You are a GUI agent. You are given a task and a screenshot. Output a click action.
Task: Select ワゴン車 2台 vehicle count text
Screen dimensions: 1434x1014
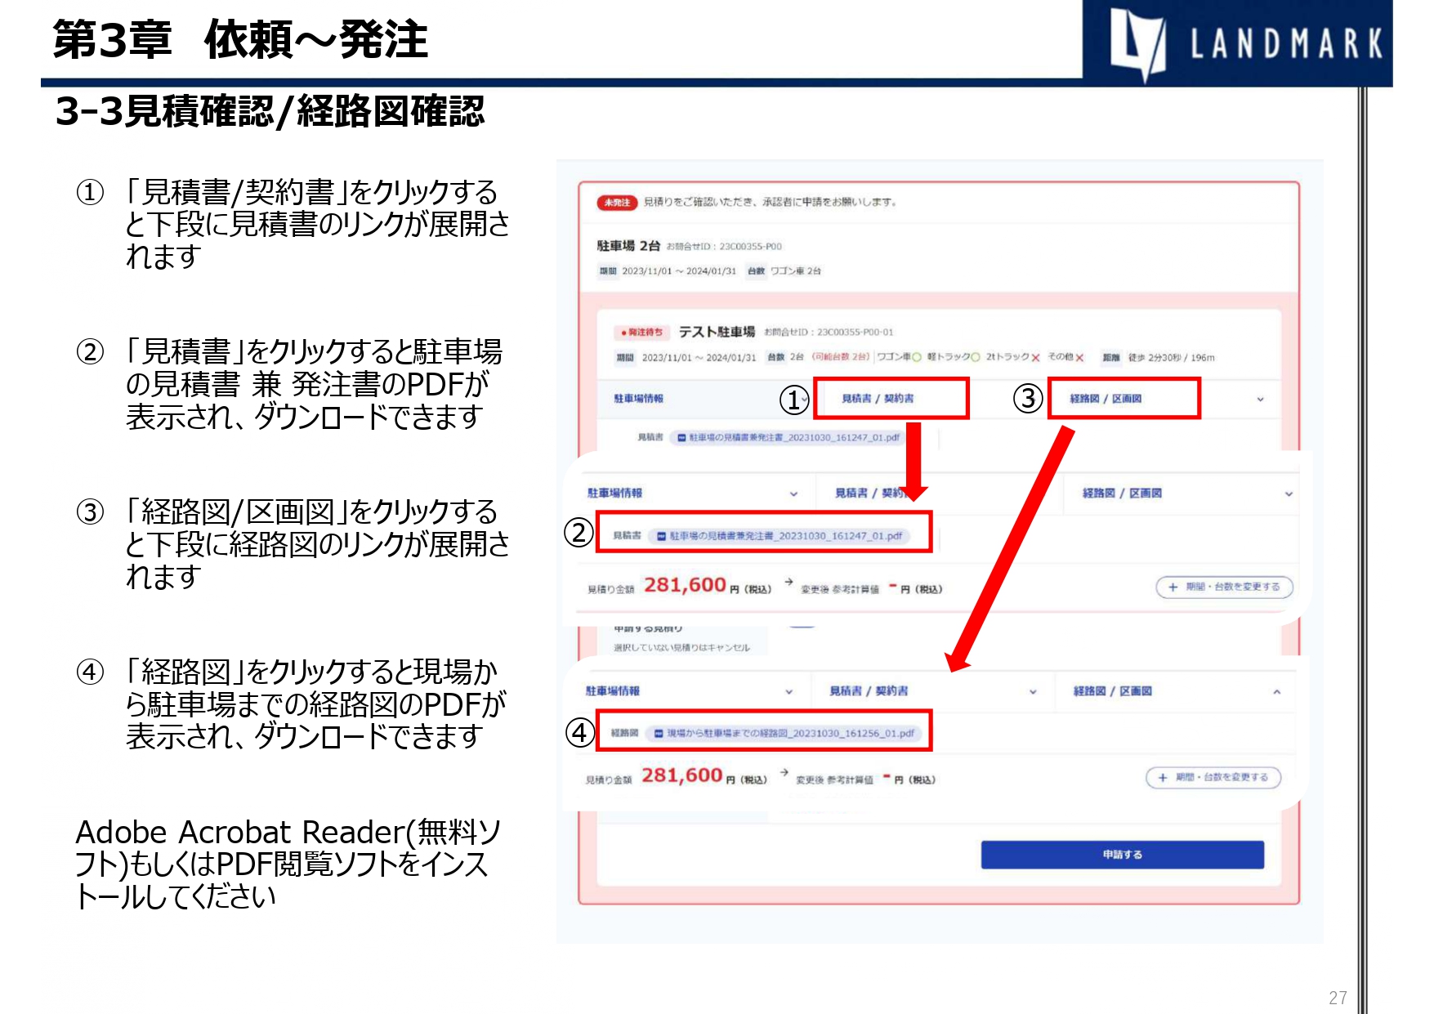[x=796, y=270]
